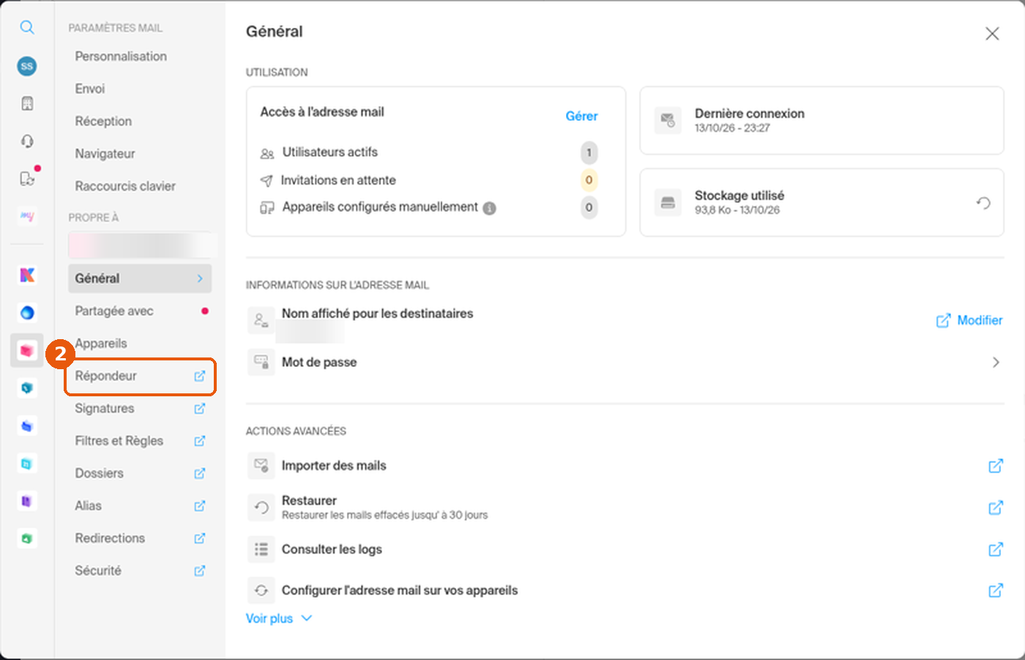
Task: Open the support headset icon
Action: pyautogui.click(x=27, y=141)
